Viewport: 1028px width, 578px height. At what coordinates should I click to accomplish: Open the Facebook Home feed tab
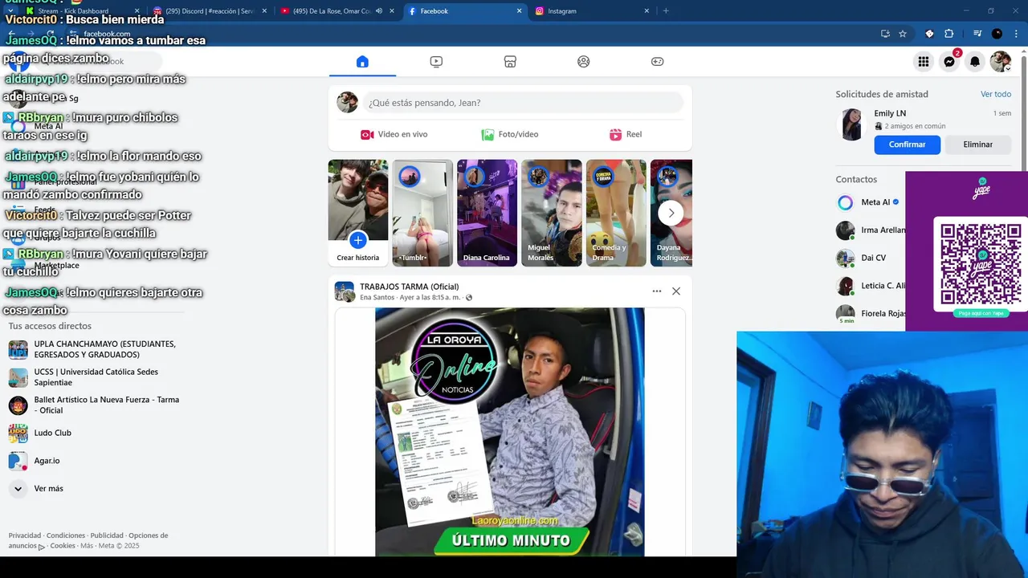click(362, 62)
